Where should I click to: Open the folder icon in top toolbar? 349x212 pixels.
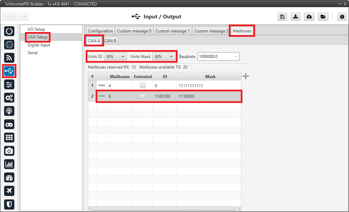(x=322, y=17)
